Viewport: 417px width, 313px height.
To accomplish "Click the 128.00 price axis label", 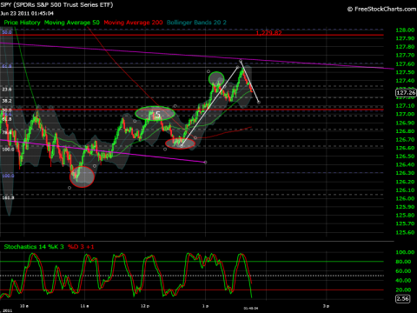I will (405, 30).
